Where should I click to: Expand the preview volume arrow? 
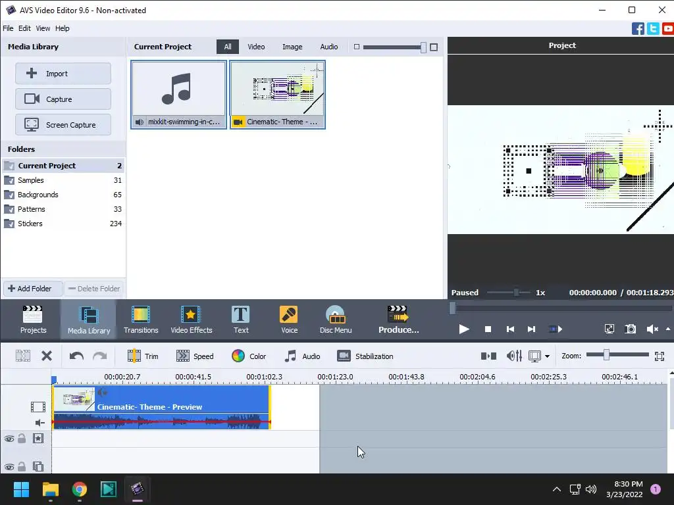coord(668,329)
